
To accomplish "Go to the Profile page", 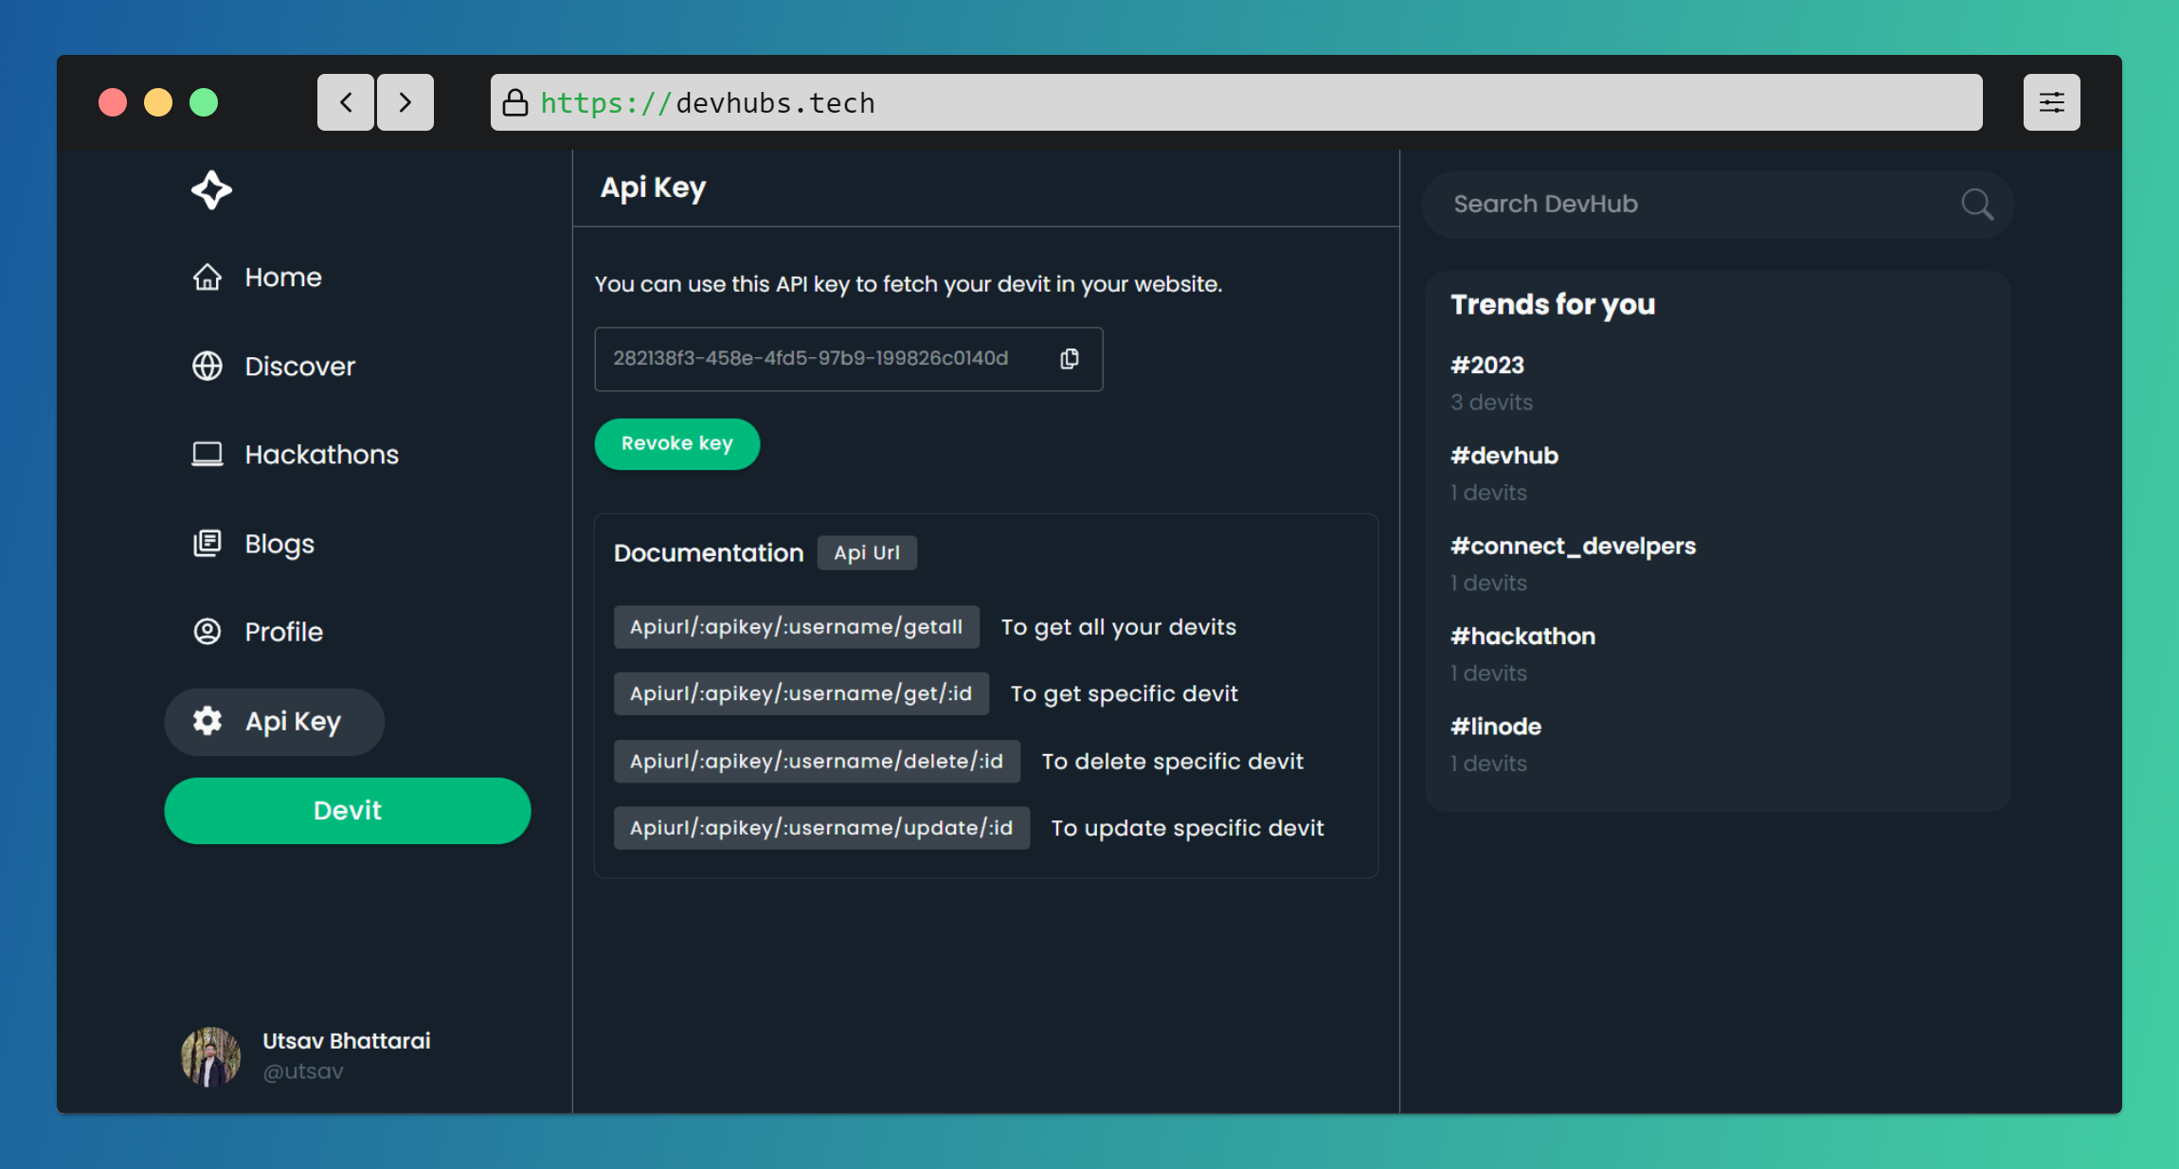I will [283, 632].
